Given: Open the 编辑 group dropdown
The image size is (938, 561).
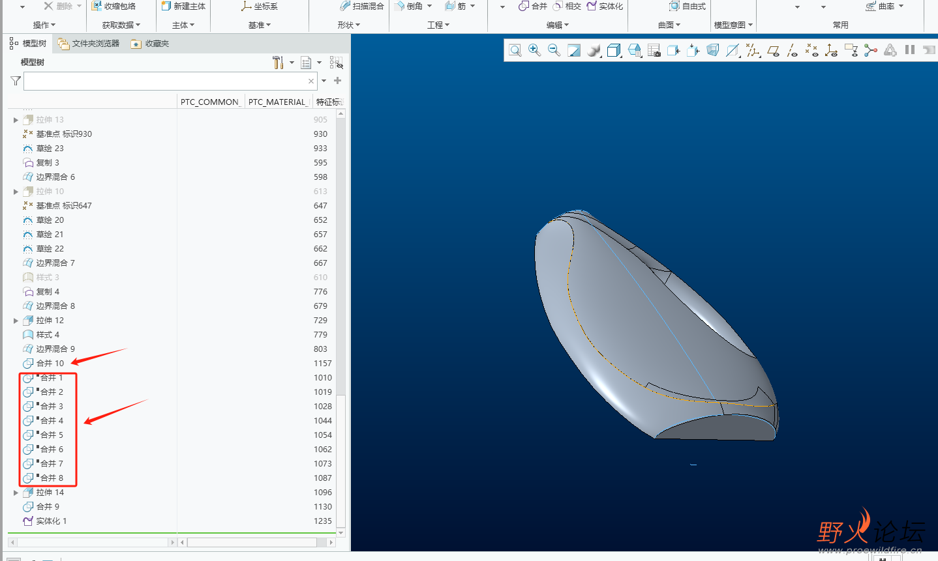Looking at the screenshot, I should tap(558, 25).
